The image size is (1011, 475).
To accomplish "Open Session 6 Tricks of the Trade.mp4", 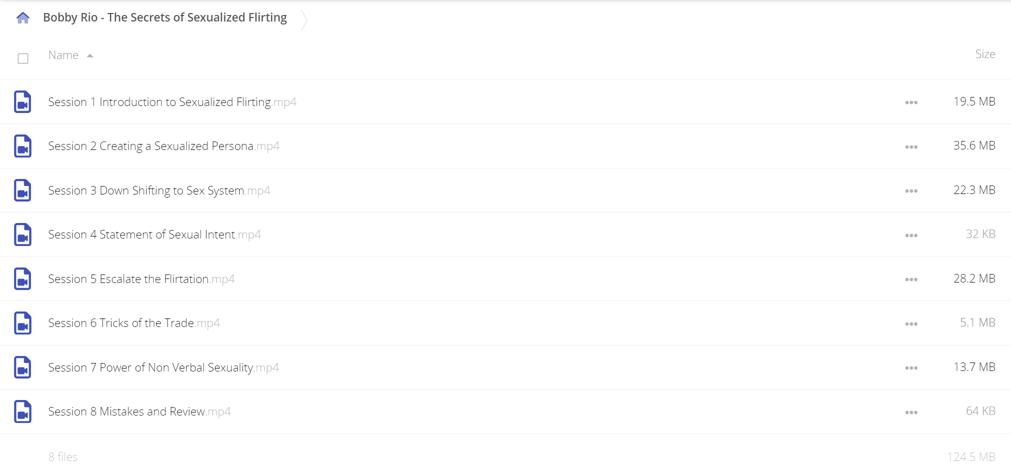I will pyautogui.click(x=134, y=323).
